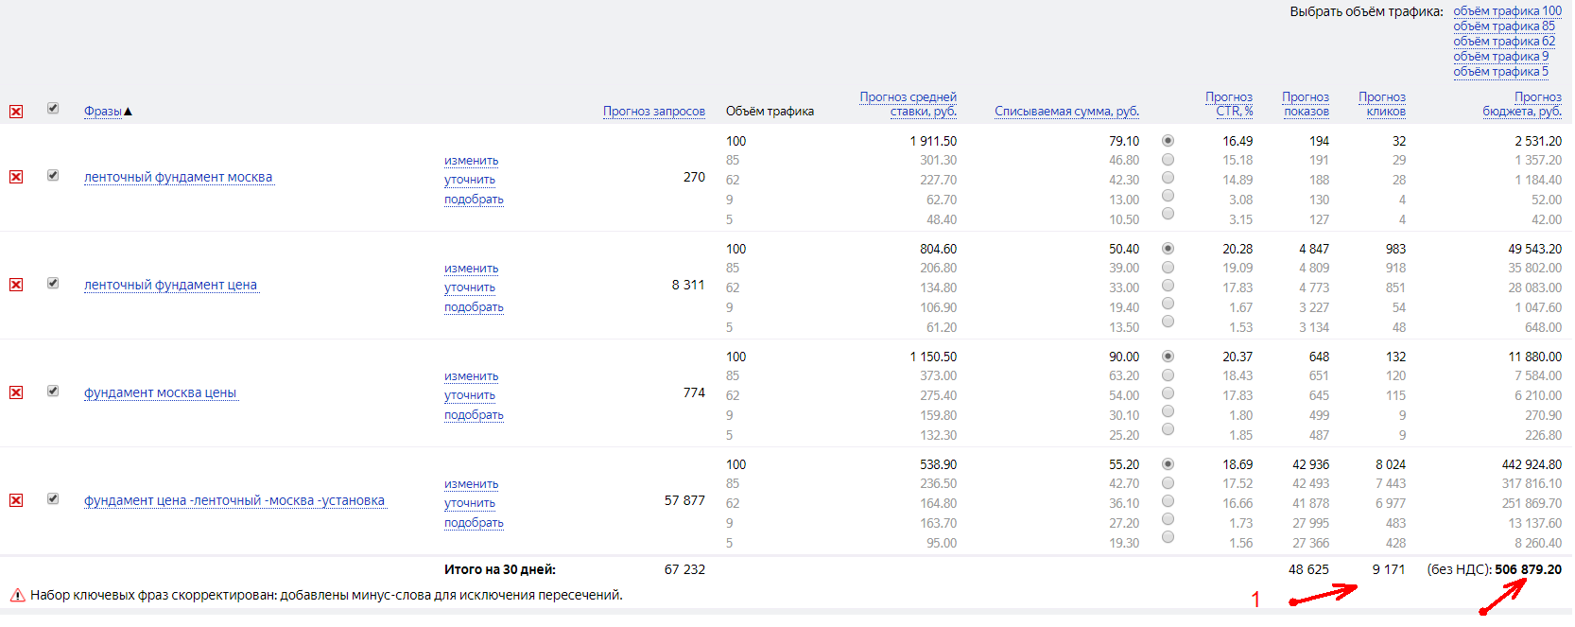Click total budget value 506 879.20
The image size is (1575, 627).
coord(1528,569)
